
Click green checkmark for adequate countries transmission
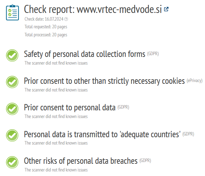[12, 135]
